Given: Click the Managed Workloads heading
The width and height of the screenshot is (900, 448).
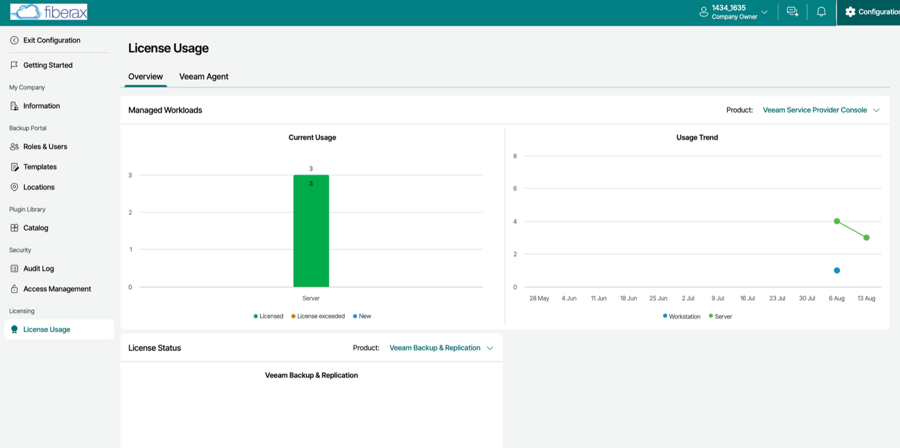Looking at the screenshot, I should click(x=165, y=110).
